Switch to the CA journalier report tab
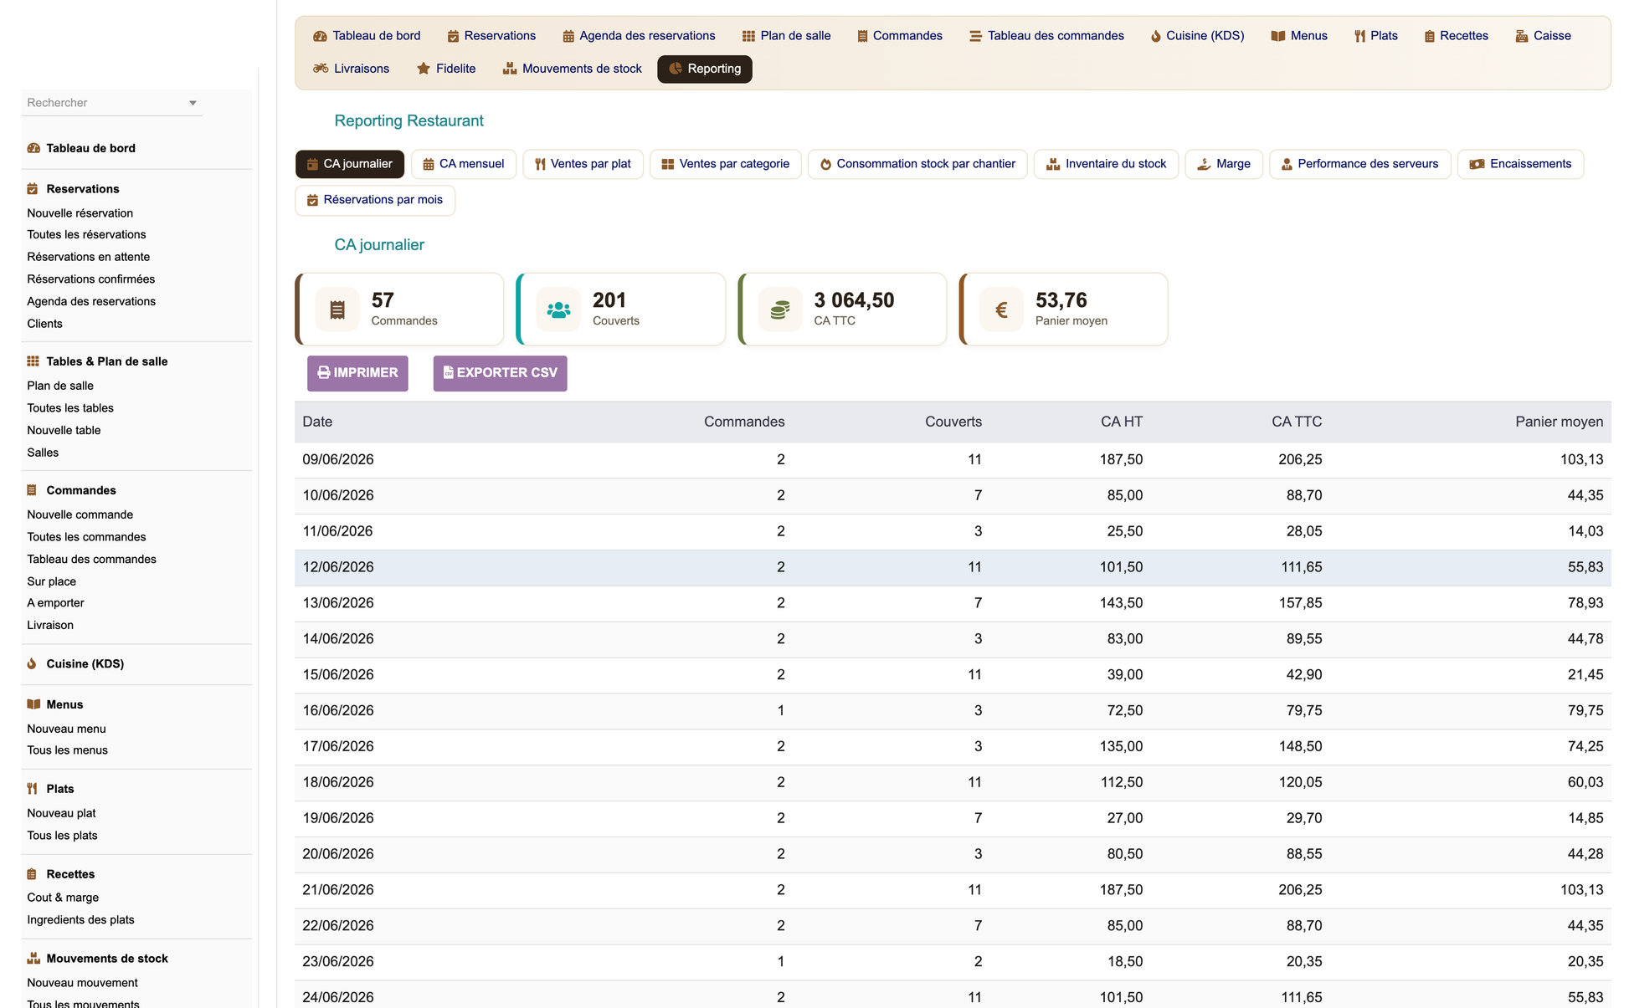Viewport: 1629px width, 1008px height. (x=350, y=164)
